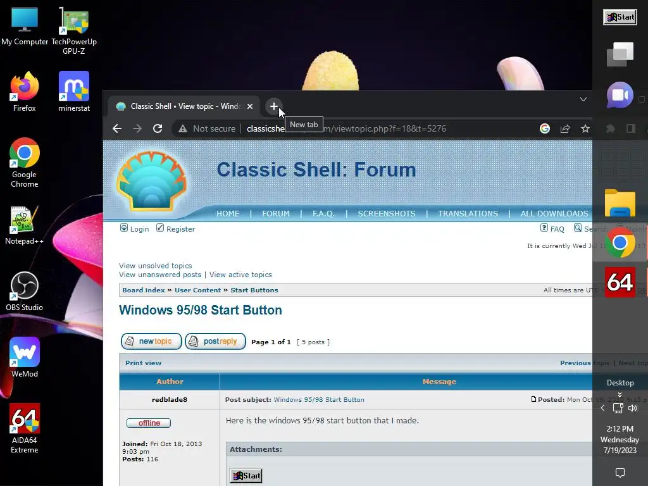Open ALL DOWNLOADS in navigation bar
The height and width of the screenshot is (486, 648).
point(554,214)
